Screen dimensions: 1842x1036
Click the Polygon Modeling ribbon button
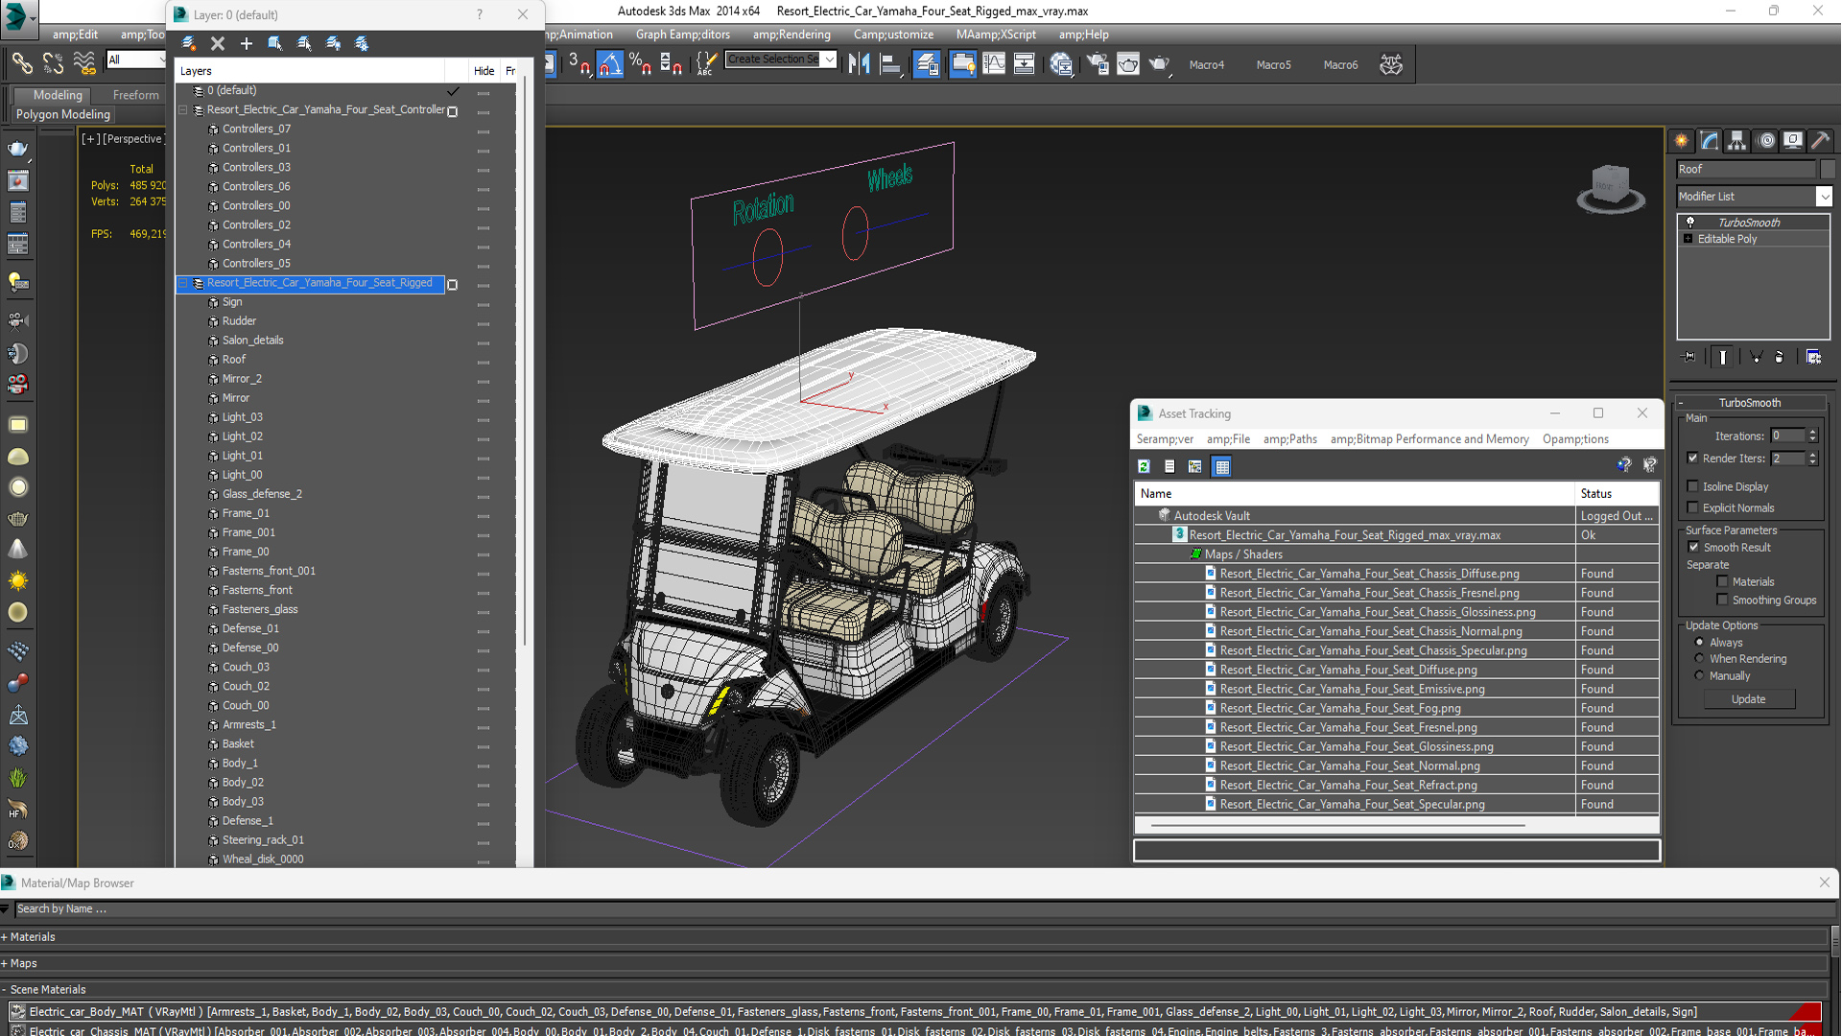63,114
